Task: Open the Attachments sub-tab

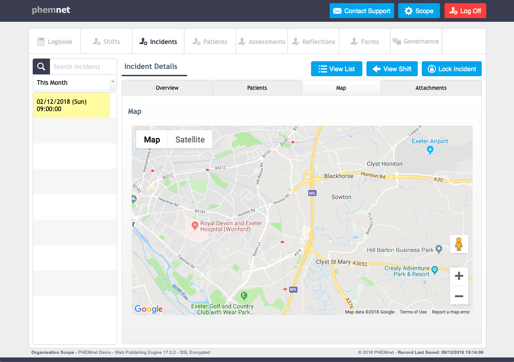Action: point(431,88)
